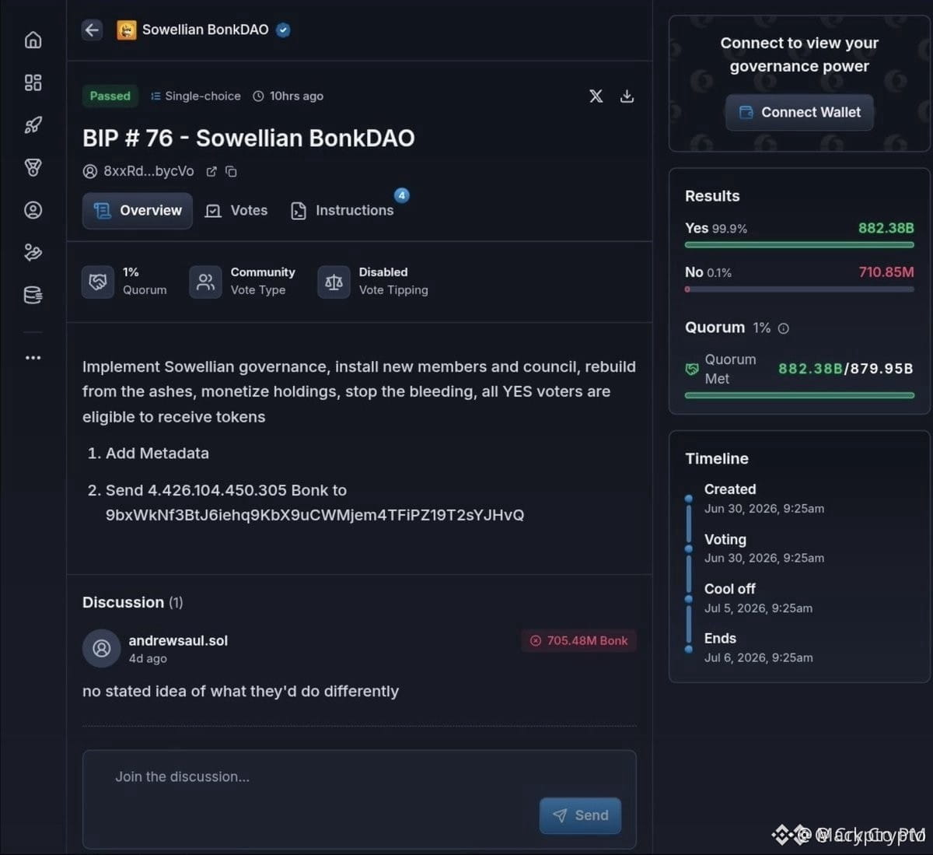Click the Yes results progress bar
Image resolution: width=933 pixels, height=855 pixels.
(x=799, y=245)
